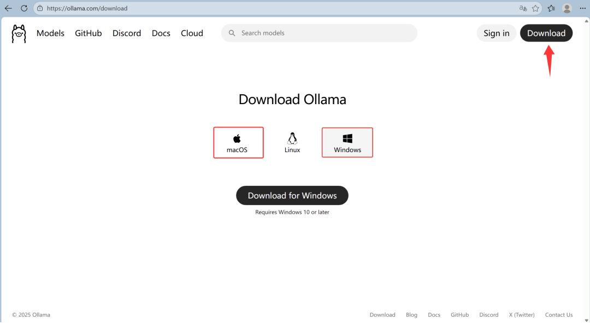This screenshot has width=590, height=332.
Task: Open the browser profile avatar
Action: click(x=567, y=8)
